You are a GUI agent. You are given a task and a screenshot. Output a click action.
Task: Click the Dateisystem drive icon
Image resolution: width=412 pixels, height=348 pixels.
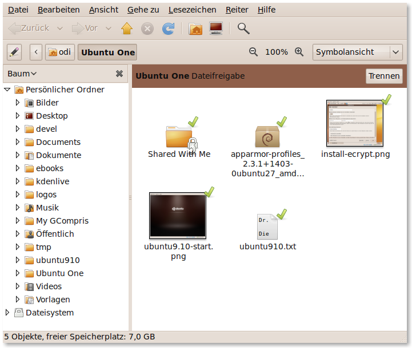[19, 313]
